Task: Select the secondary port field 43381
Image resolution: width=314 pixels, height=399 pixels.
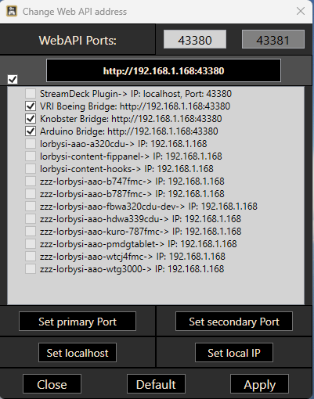Action: 273,39
